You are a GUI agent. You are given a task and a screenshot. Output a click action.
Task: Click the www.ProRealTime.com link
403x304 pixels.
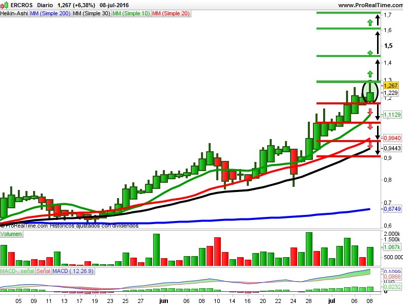370,5
